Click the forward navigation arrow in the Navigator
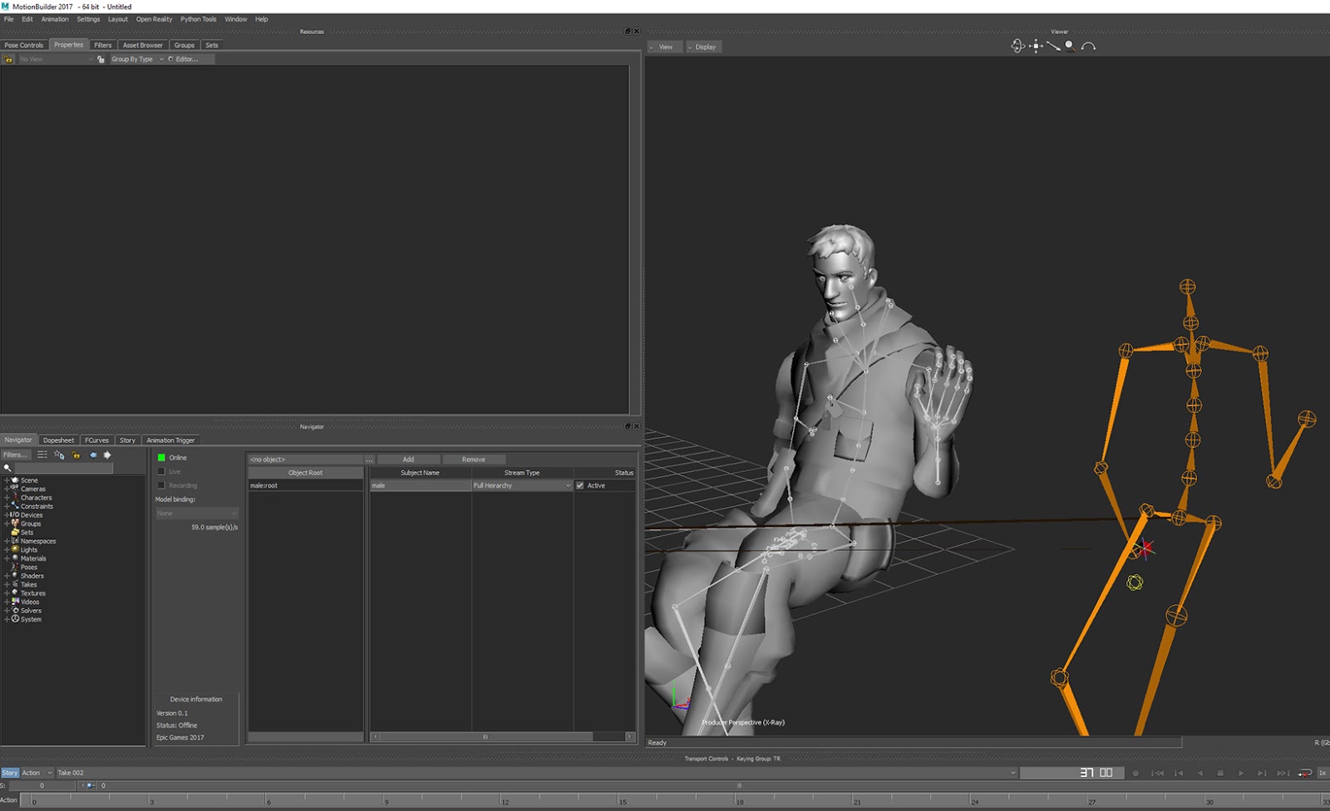Viewport: 1330px width, 811px height. 107,455
